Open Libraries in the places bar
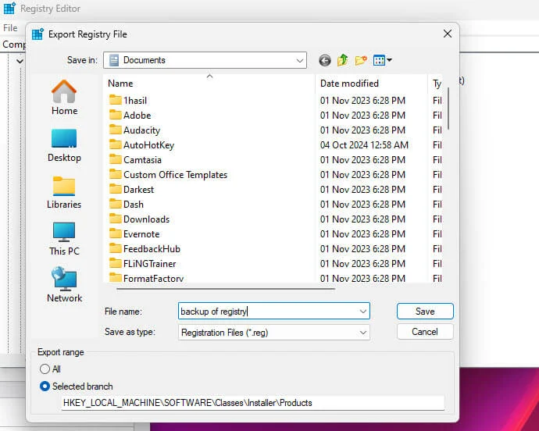Viewport: 539px width, 431px height. tap(64, 192)
